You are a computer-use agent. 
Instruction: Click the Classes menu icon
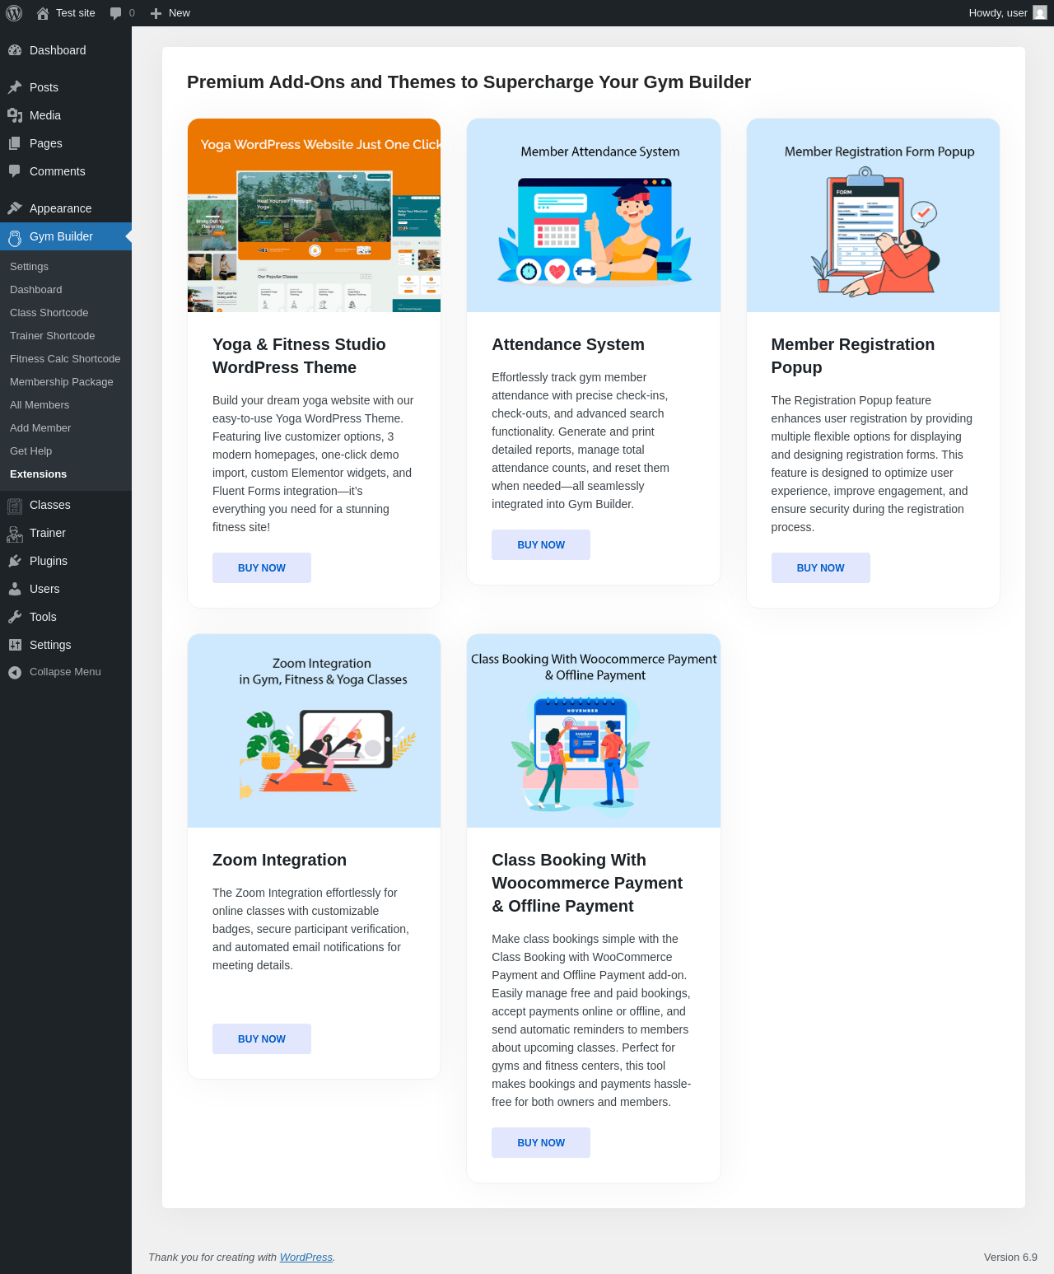click(x=15, y=505)
